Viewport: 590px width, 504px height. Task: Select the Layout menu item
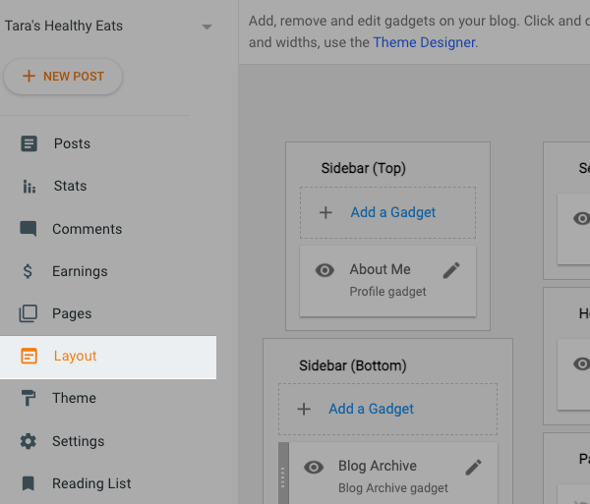[x=76, y=356]
